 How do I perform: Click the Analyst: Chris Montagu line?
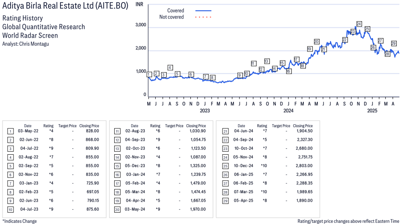click(25, 44)
